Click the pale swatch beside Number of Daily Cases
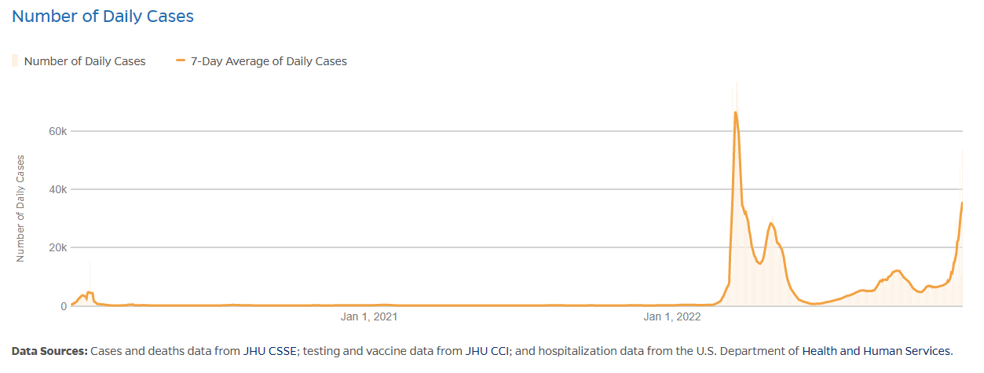 click(x=15, y=61)
